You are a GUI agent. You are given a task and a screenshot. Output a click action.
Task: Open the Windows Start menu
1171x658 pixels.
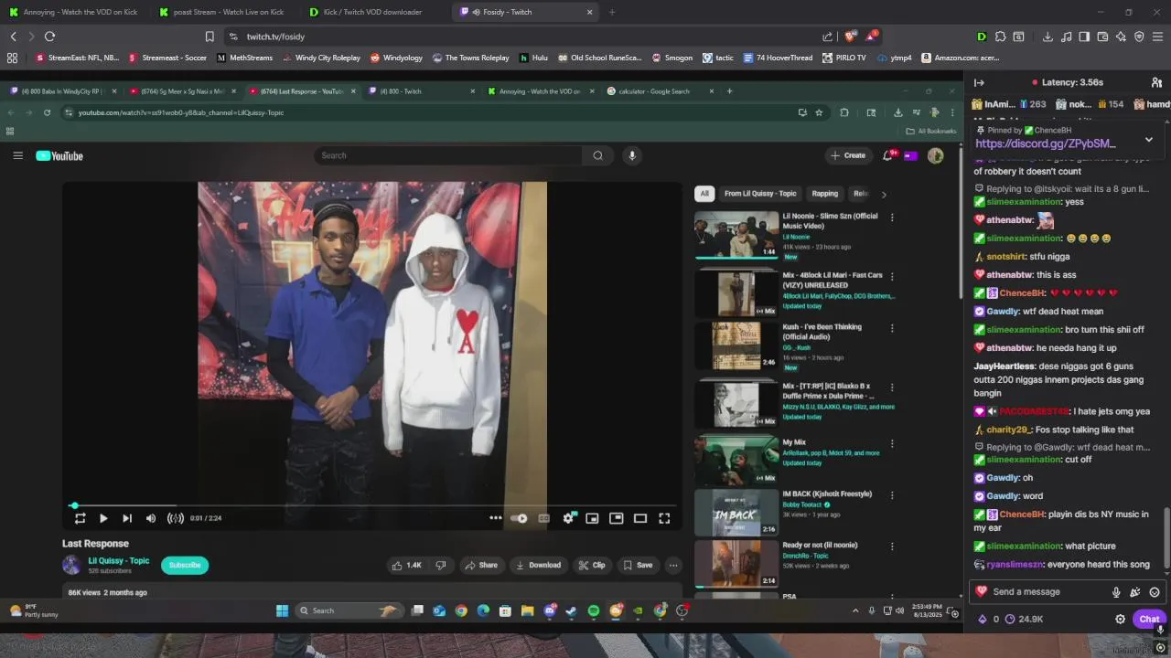282,610
